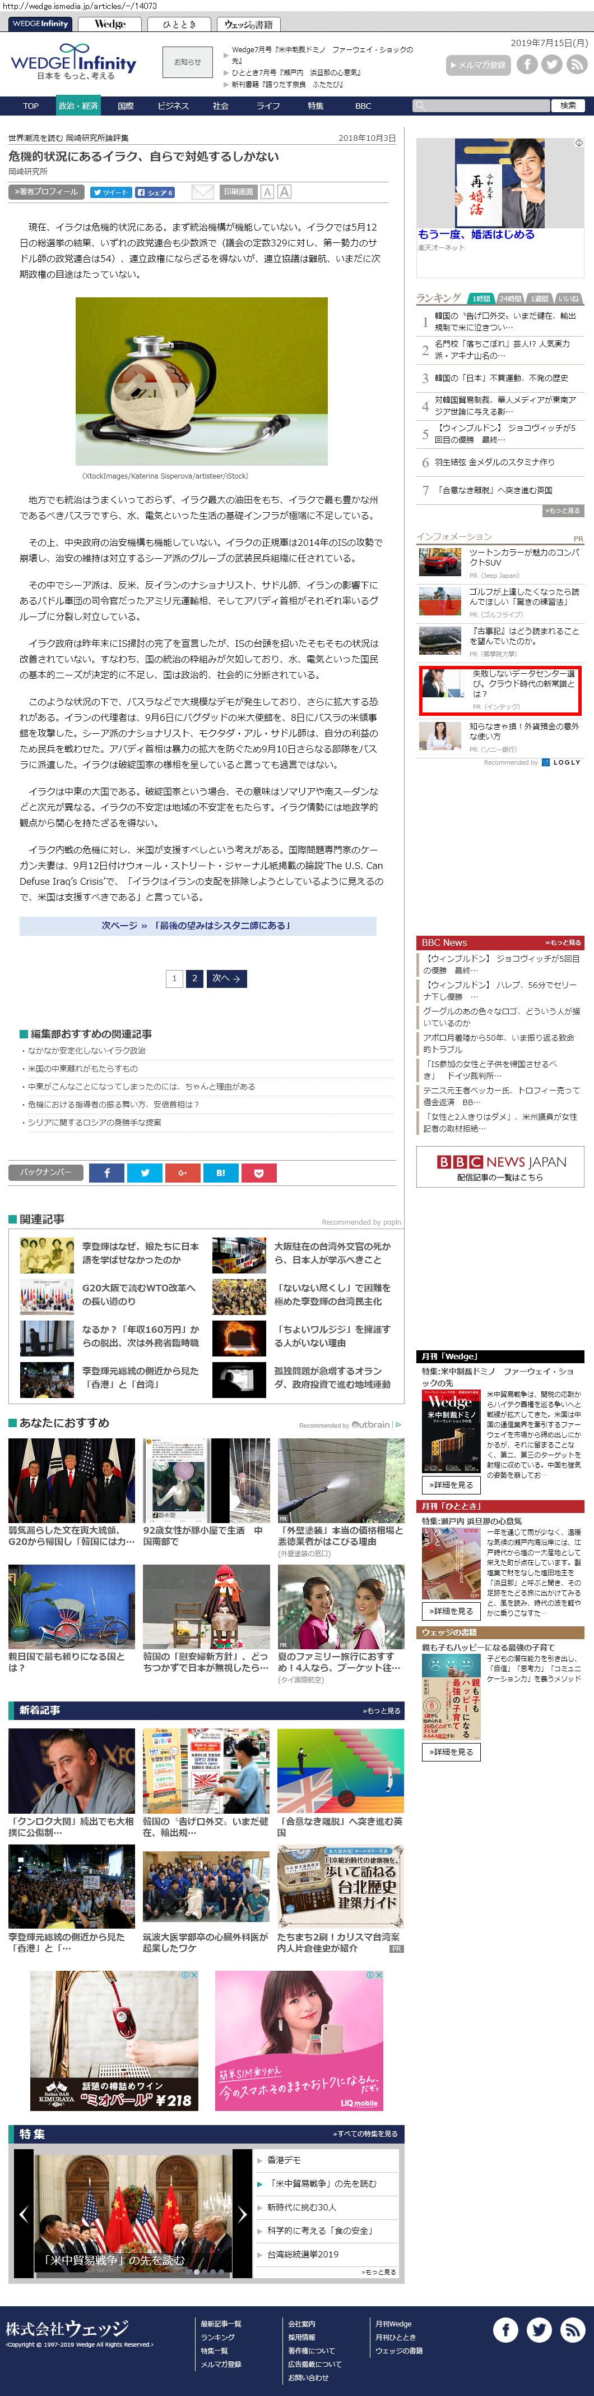The height and width of the screenshot is (2396, 594).
Task: Open the ビジネス navigation menu item
Action: pyautogui.click(x=173, y=106)
